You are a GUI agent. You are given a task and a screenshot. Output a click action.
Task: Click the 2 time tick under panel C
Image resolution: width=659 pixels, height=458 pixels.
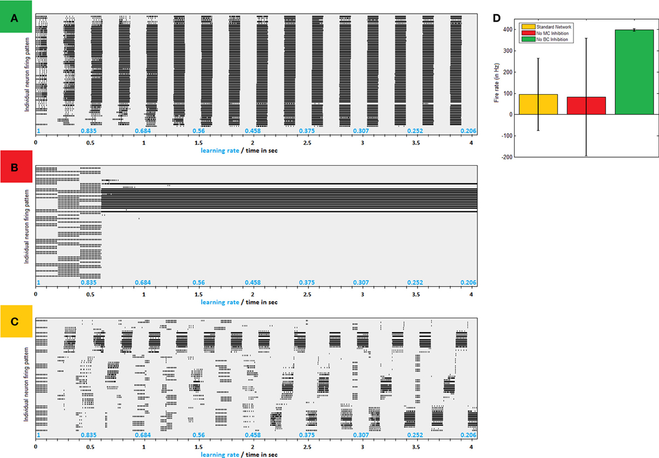click(253, 446)
